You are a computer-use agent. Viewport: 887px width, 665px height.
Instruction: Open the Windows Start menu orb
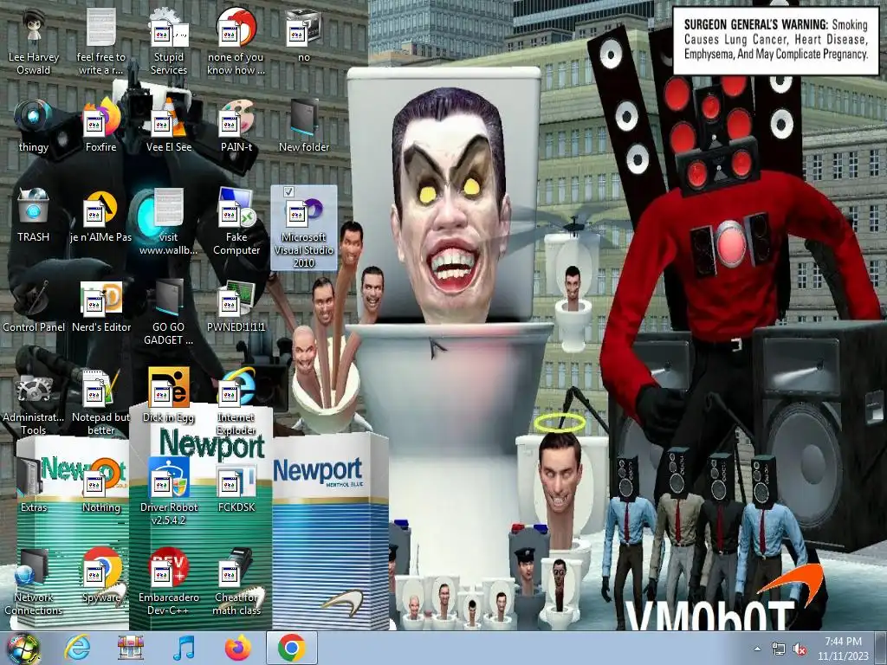click(23, 649)
